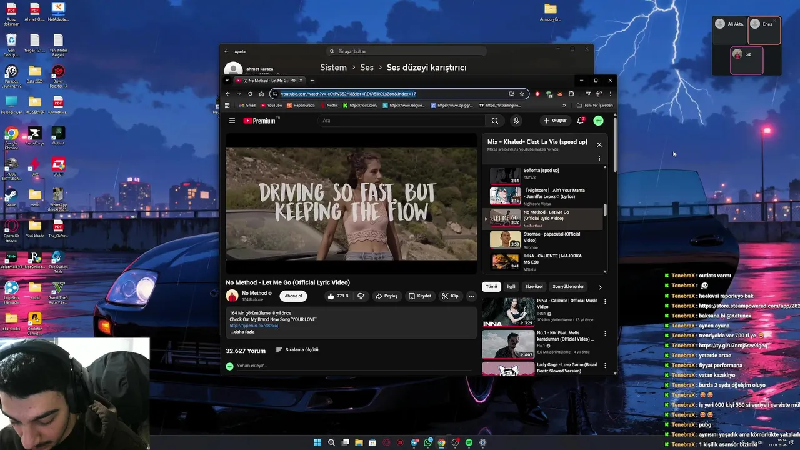Open more actions menu under the video
The image size is (800, 450).
coord(471,296)
